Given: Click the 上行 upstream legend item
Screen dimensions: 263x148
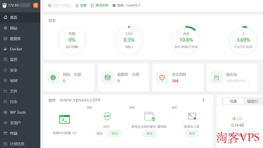Looking at the screenshot, I should coord(237,119).
